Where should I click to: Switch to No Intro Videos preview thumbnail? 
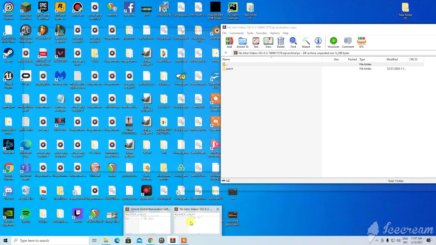(197, 223)
